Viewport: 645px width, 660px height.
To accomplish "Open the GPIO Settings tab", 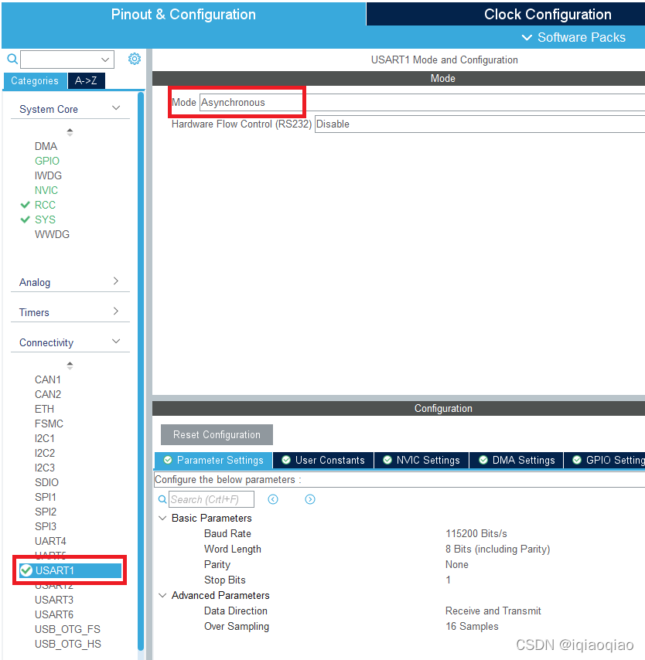I will pos(605,460).
